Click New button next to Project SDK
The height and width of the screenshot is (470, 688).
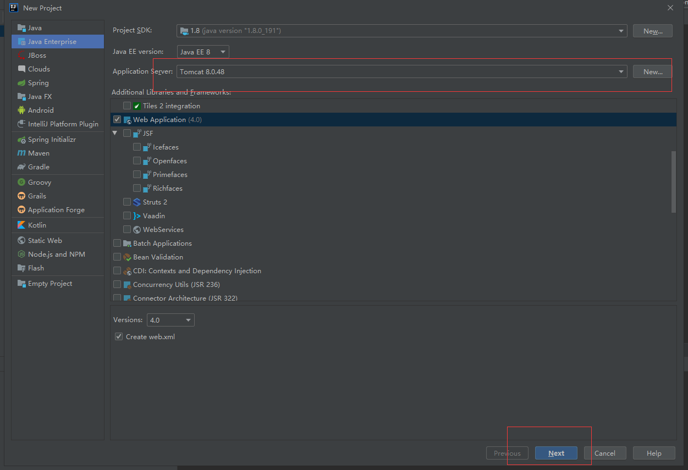click(653, 31)
